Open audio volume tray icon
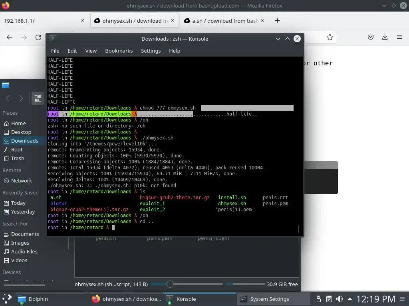The image size is (409, 306). (340, 299)
